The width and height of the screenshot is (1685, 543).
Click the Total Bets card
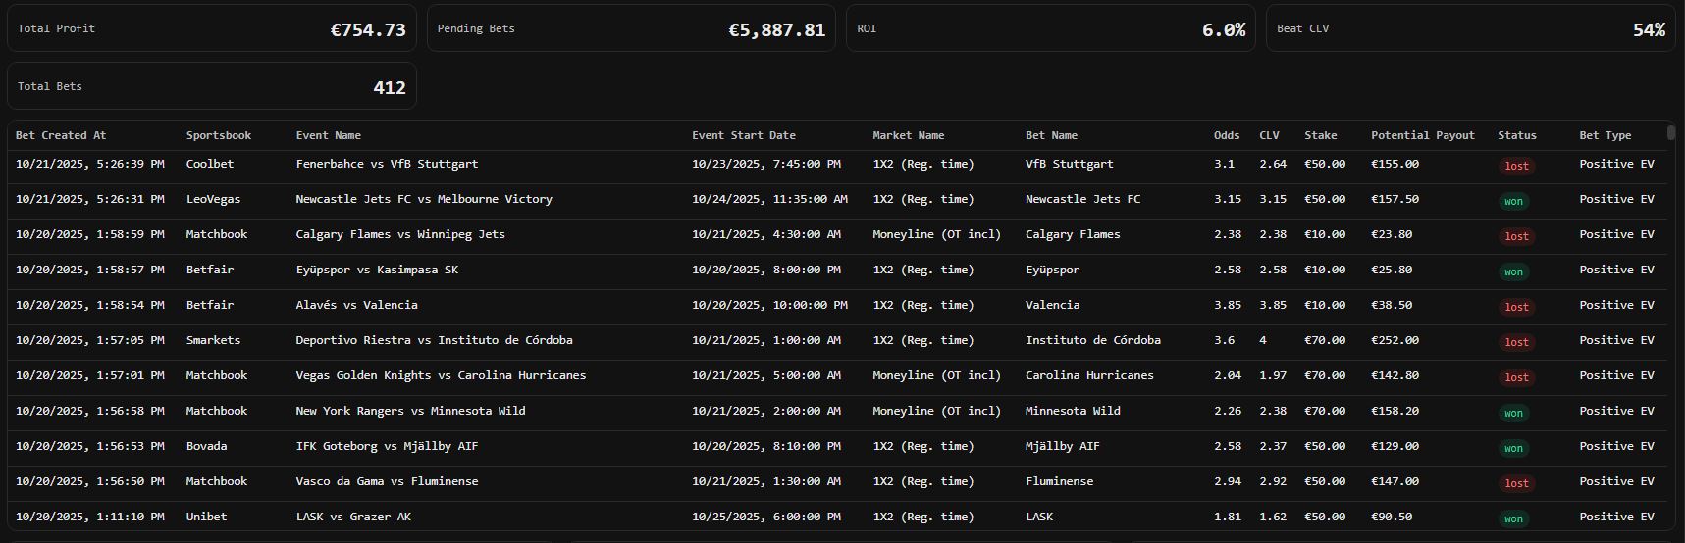pos(212,86)
